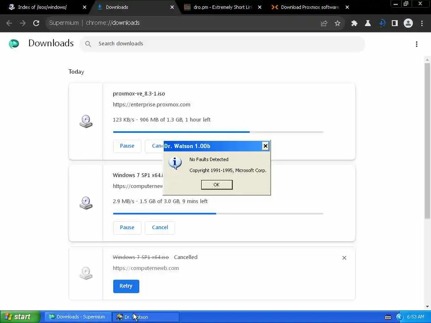Click the greyed disc icon of cancelled download
The height and width of the screenshot is (323, 431).
click(x=86, y=273)
